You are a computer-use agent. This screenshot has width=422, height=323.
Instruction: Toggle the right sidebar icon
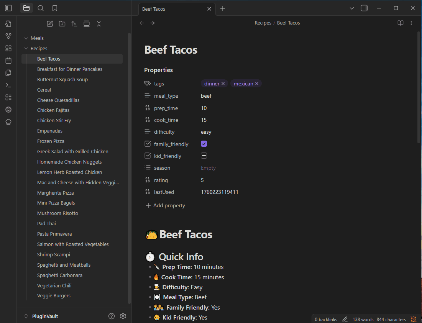click(364, 8)
